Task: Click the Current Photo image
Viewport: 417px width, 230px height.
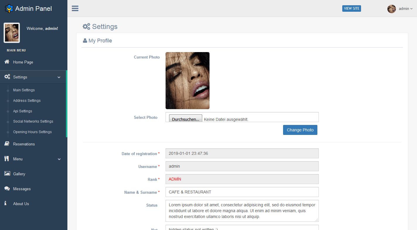Action: coord(188,80)
